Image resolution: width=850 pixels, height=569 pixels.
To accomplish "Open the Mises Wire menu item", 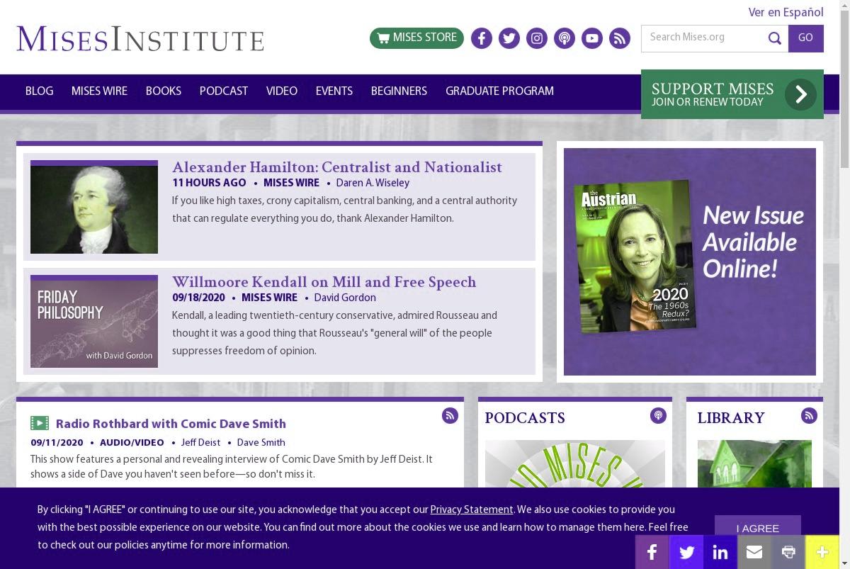I will (x=99, y=91).
